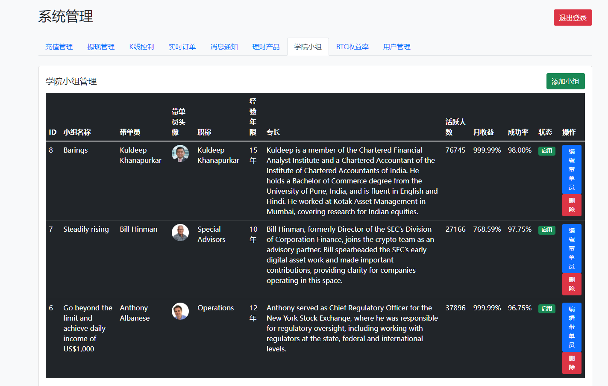Switch to the 提现管理 tab
The width and height of the screenshot is (608, 386).
point(101,47)
